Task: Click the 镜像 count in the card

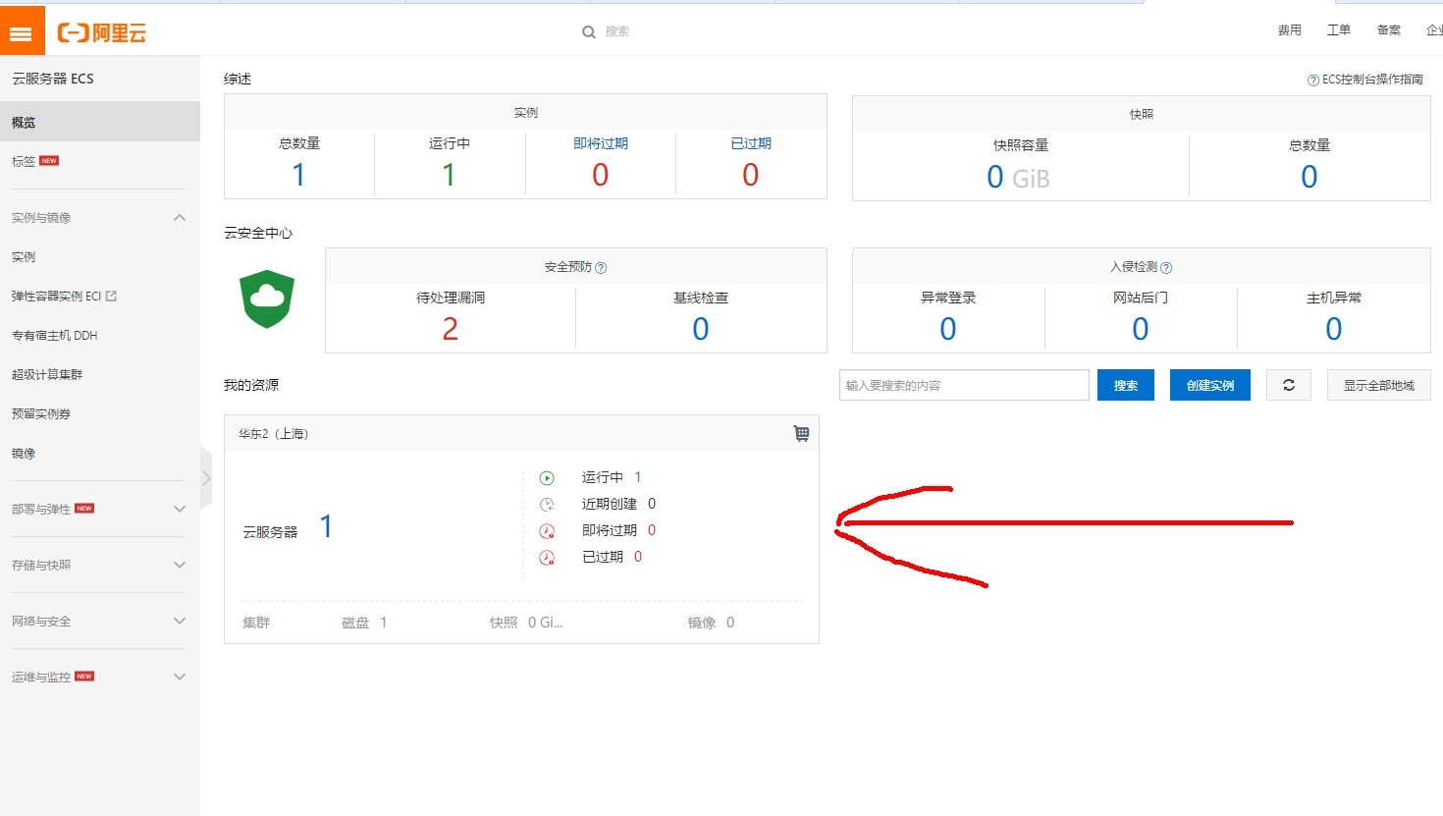Action: (x=730, y=623)
